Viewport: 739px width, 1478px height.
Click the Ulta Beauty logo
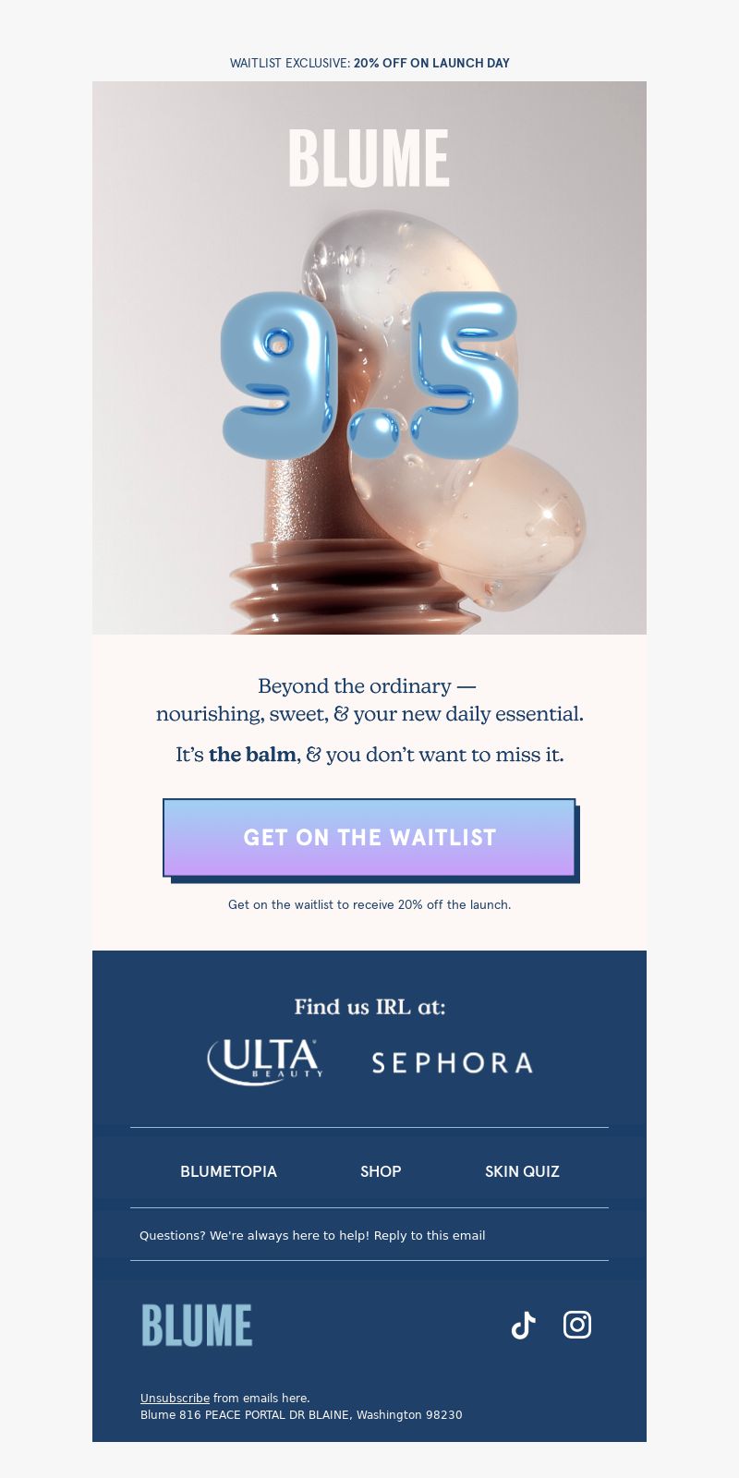(x=265, y=1061)
